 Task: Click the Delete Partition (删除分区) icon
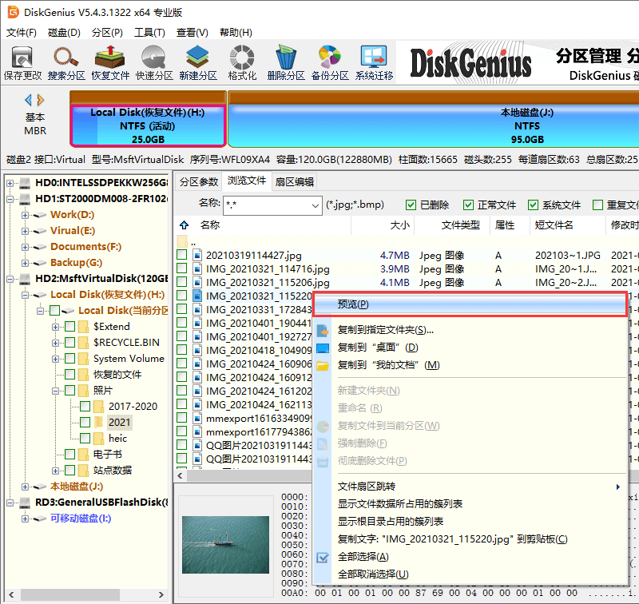286,57
